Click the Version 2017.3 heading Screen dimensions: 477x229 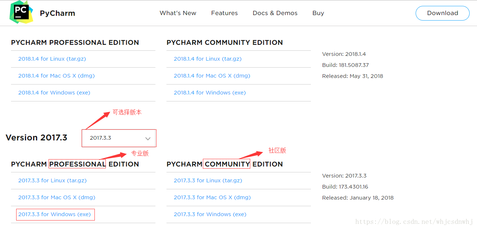36,137
